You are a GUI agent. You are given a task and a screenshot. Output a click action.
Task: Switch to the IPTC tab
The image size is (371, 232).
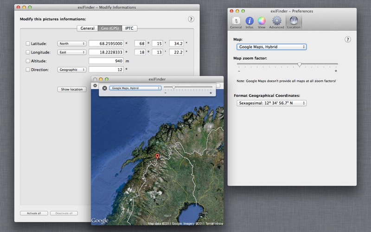click(x=129, y=28)
